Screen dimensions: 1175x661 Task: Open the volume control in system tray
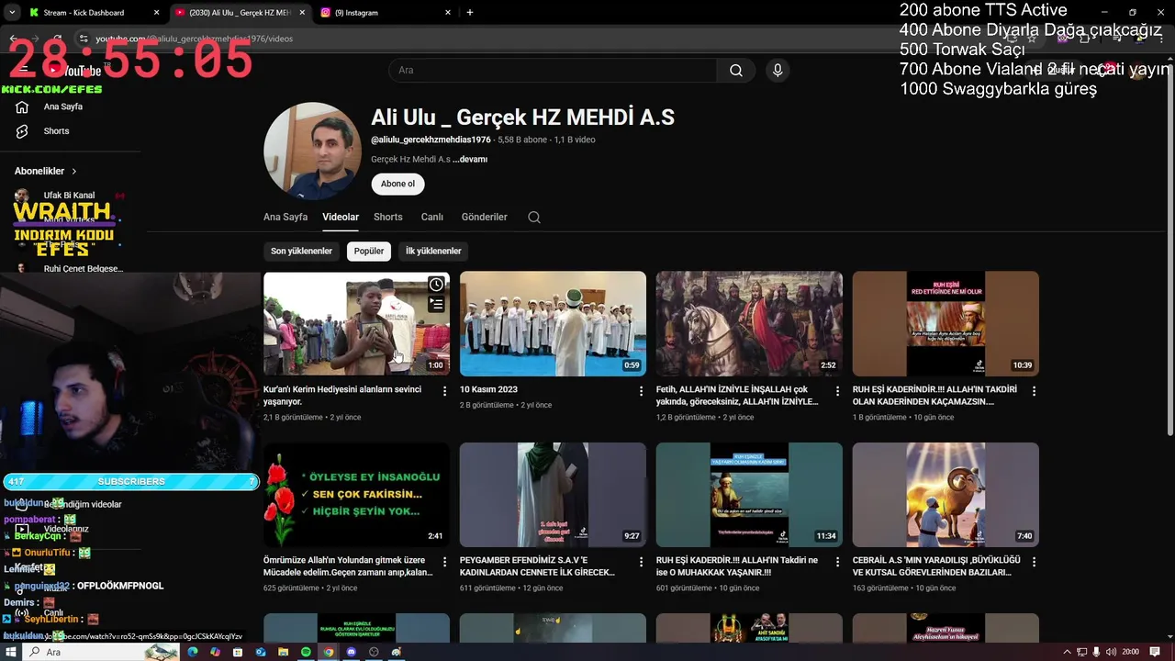pos(1112,652)
